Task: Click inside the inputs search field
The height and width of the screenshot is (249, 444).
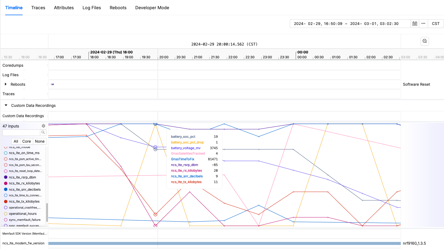Action: [21, 132]
